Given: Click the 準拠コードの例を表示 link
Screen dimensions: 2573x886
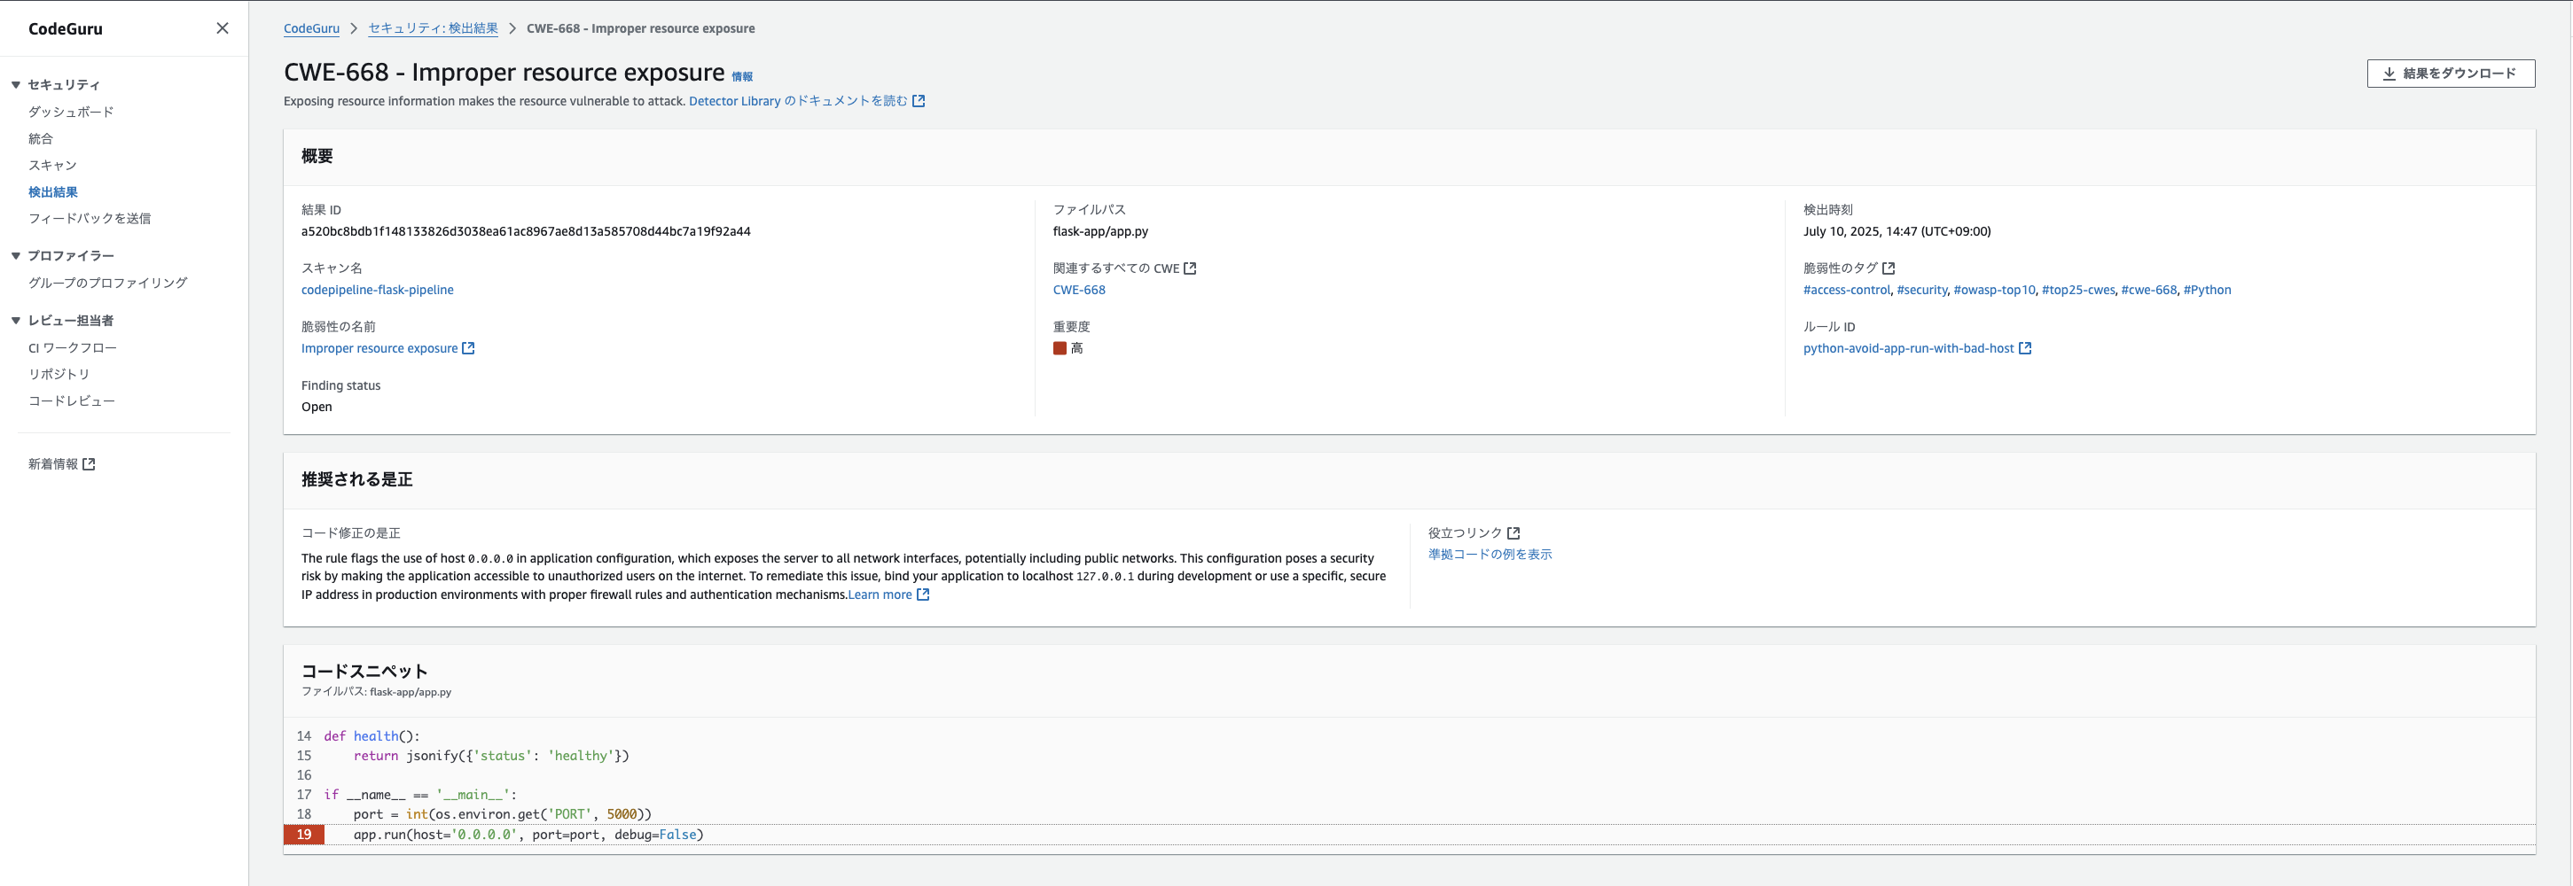Looking at the screenshot, I should click(x=1490, y=554).
